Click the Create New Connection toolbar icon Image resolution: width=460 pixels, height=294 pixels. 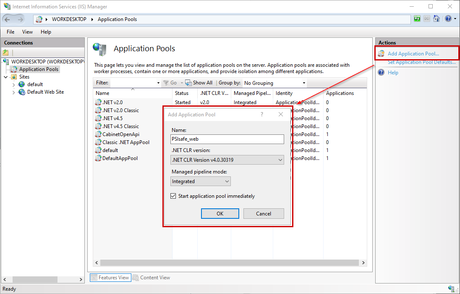(5, 52)
